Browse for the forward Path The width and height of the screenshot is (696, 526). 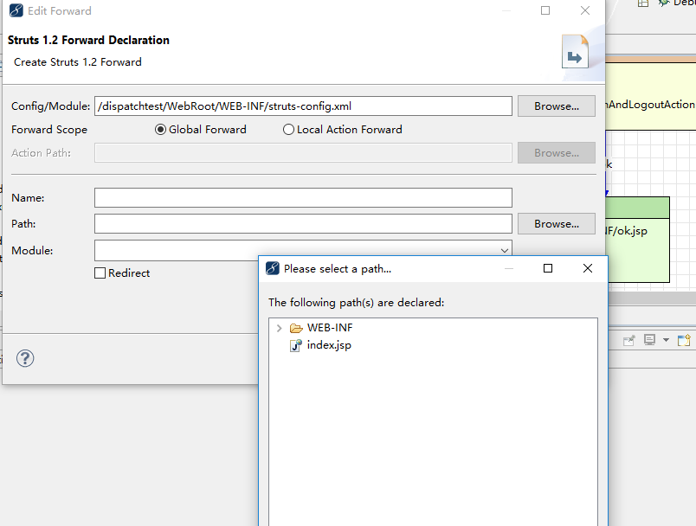pyautogui.click(x=556, y=223)
